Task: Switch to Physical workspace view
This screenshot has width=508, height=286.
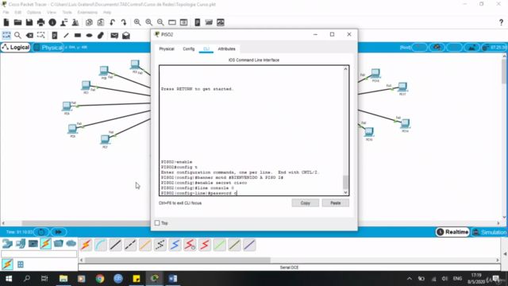Action: click(48, 48)
